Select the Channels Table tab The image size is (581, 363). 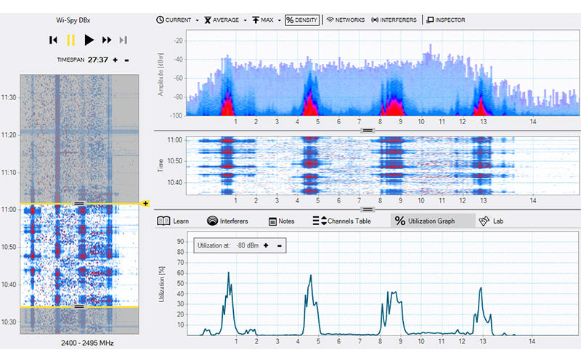[x=341, y=221]
